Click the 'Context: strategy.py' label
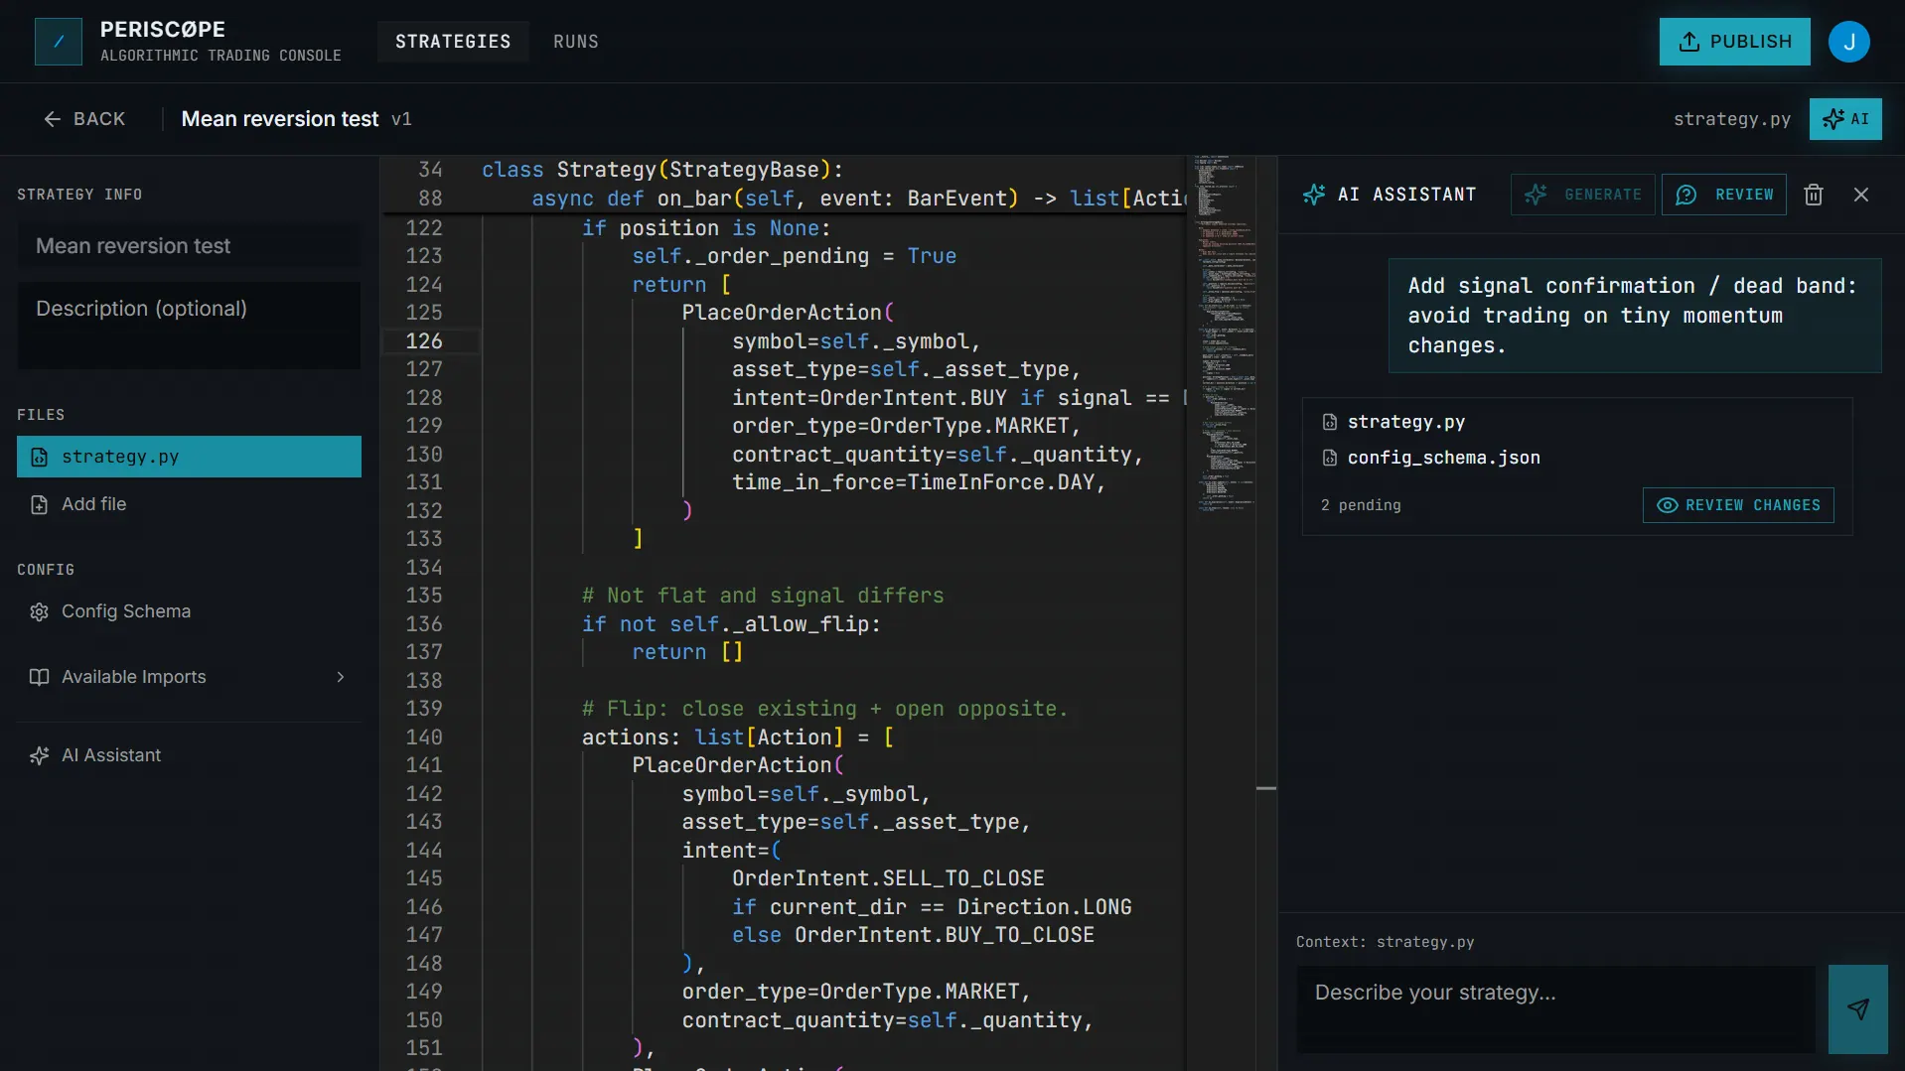 click(1385, 942)
